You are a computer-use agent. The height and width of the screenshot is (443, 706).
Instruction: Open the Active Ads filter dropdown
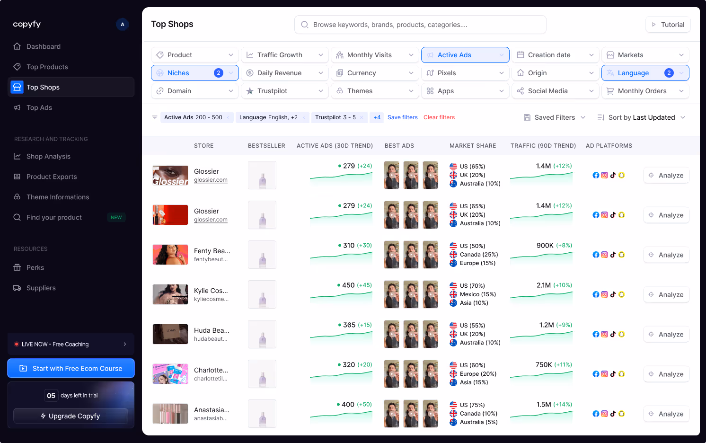coord(465,55)
